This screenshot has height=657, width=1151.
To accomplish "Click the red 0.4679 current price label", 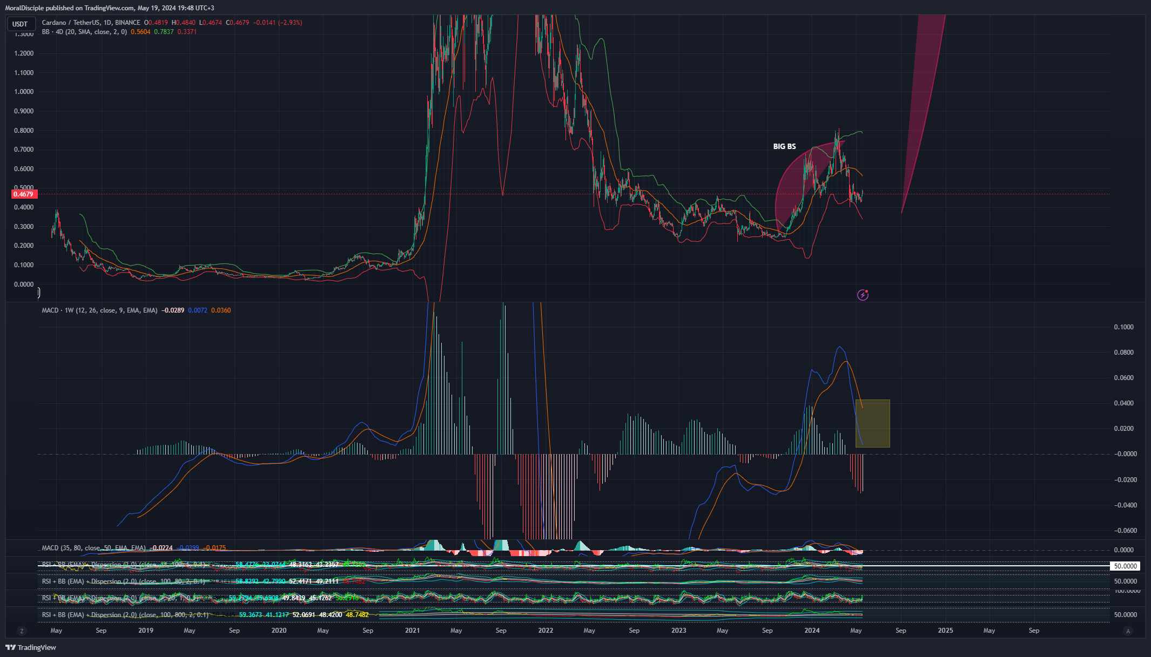I will point(23,194).
